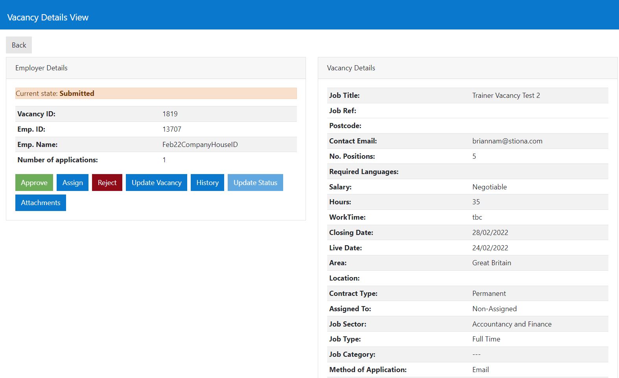This screenshot has width=619, height=378.
Task: Select closing date 28/02/2022
Action: coord(490,233)
